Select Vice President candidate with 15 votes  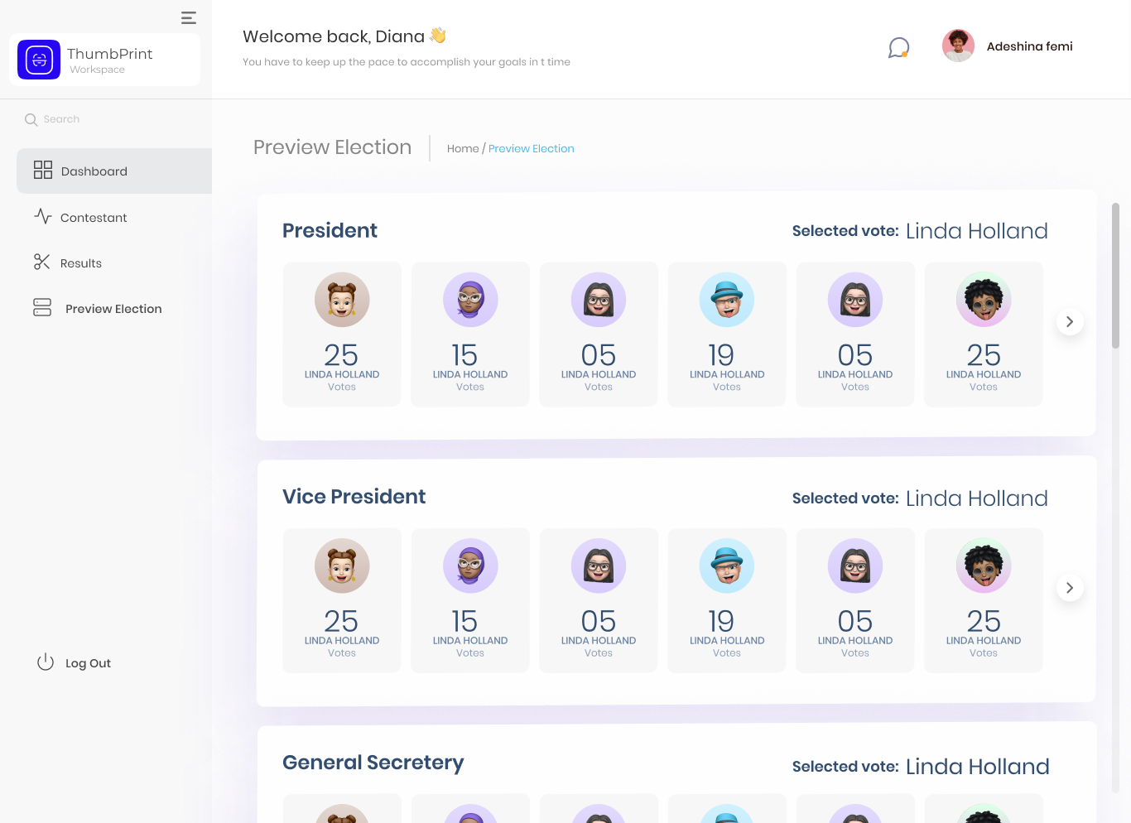[x=470, y=600]
